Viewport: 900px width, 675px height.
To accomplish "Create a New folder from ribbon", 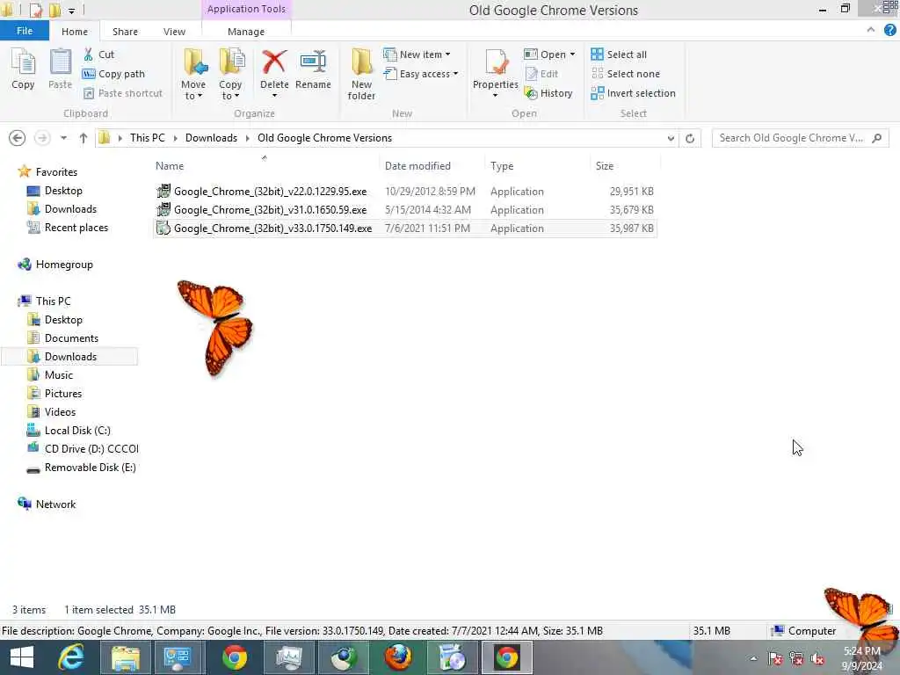I will point(361,75).
